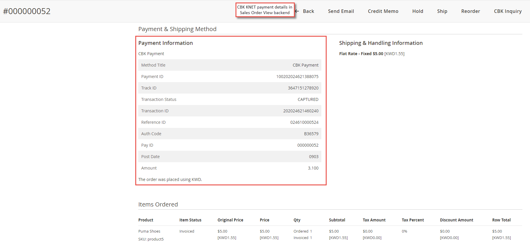
Task: Click the Tax Amount column header
Action: tap(374, 220)
